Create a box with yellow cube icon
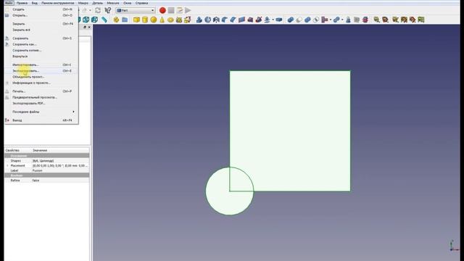The height and width of the screenshot is (261, 464). 136,20
